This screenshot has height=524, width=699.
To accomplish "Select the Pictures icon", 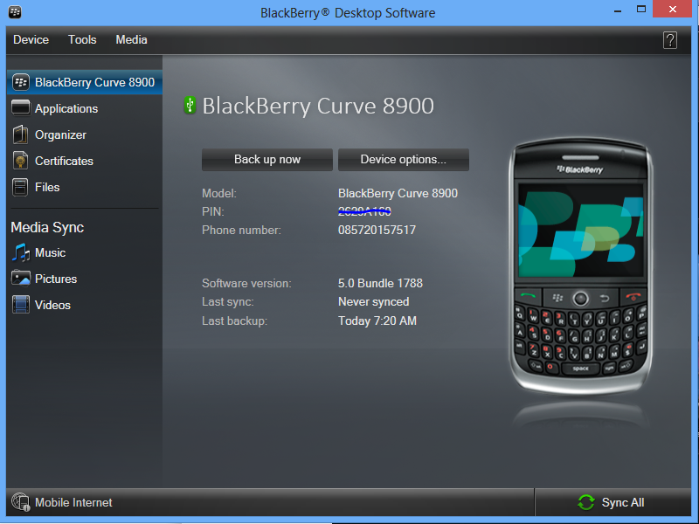I will [21, 279].
